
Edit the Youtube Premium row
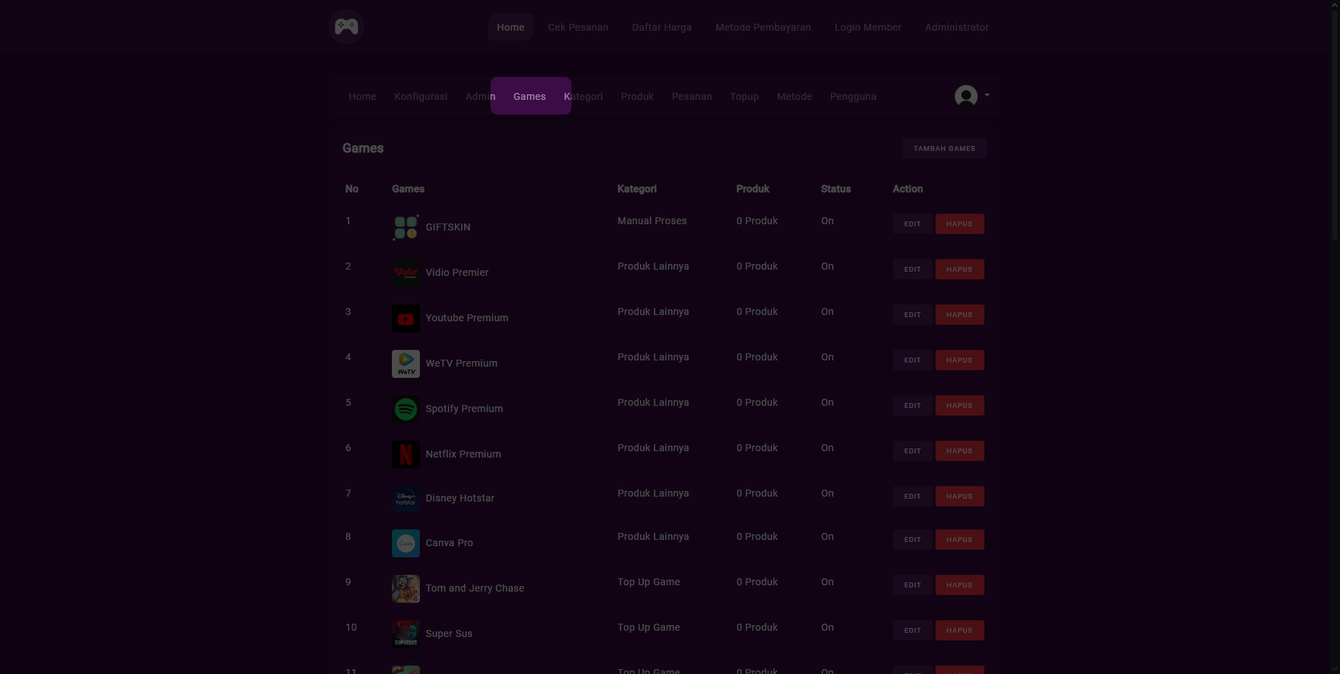coord(912,315)
